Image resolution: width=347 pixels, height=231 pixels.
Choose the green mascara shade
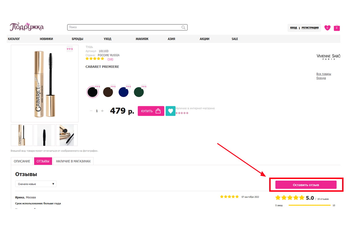pyautogui.click(x=139, y=92)
